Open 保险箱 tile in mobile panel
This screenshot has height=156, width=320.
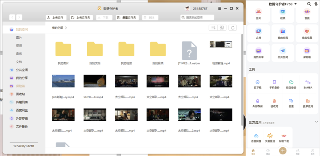[307, 53]
